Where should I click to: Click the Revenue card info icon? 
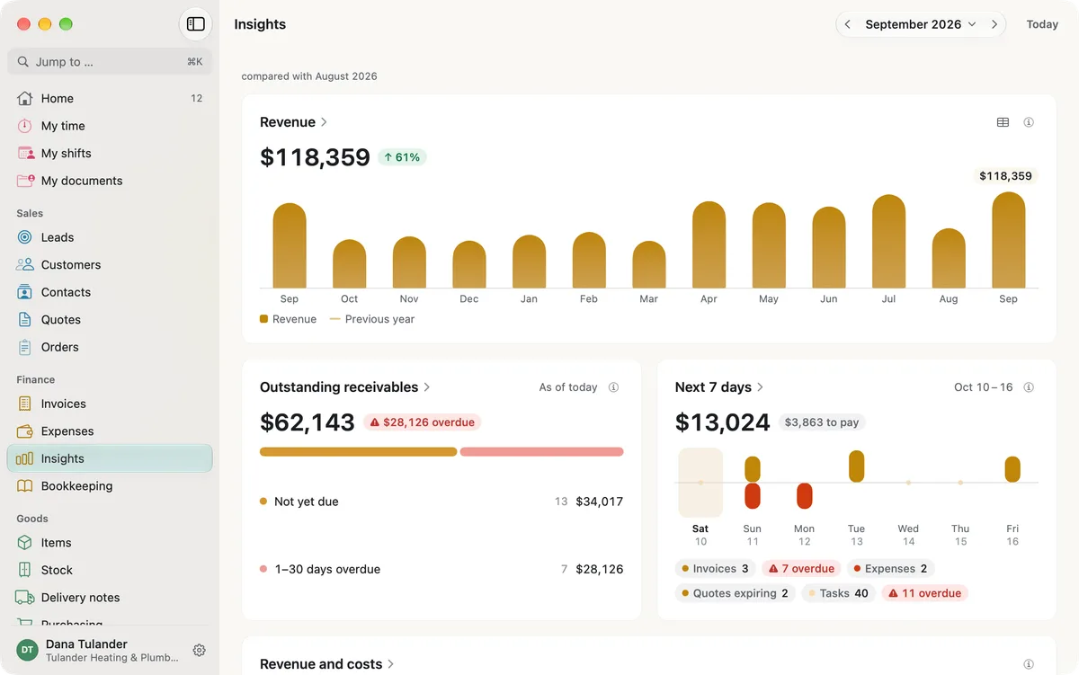click(1029, 122)
